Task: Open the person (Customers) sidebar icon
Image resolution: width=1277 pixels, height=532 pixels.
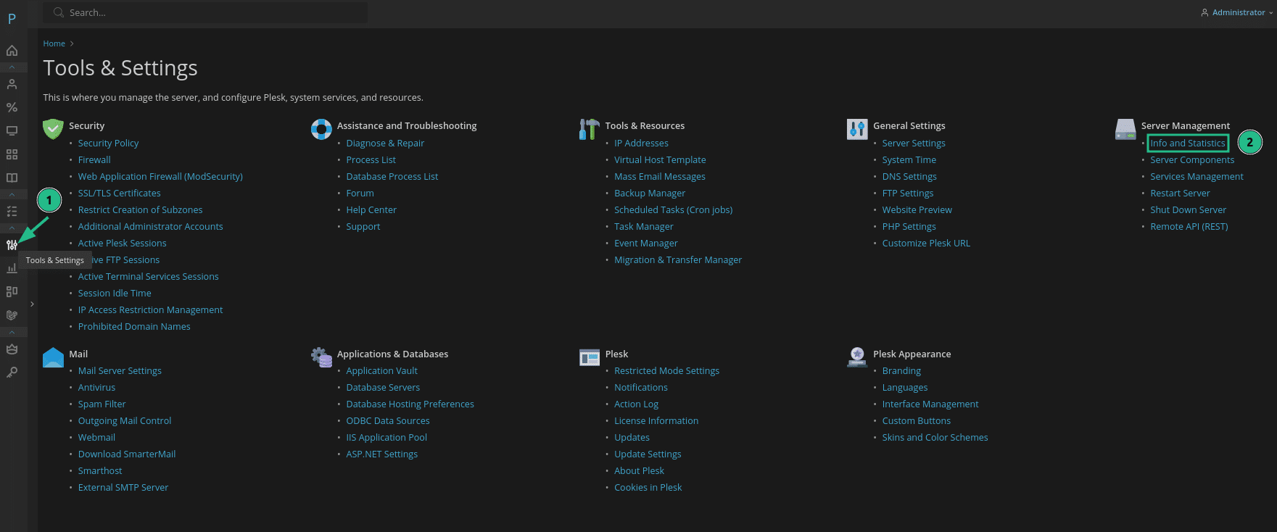Action: point(12,84)
